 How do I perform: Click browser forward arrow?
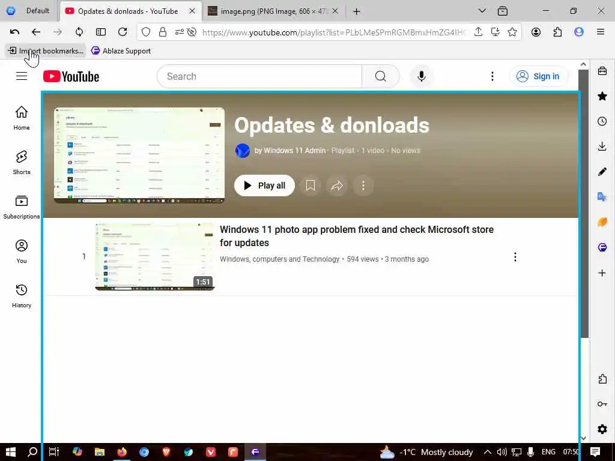58,32
